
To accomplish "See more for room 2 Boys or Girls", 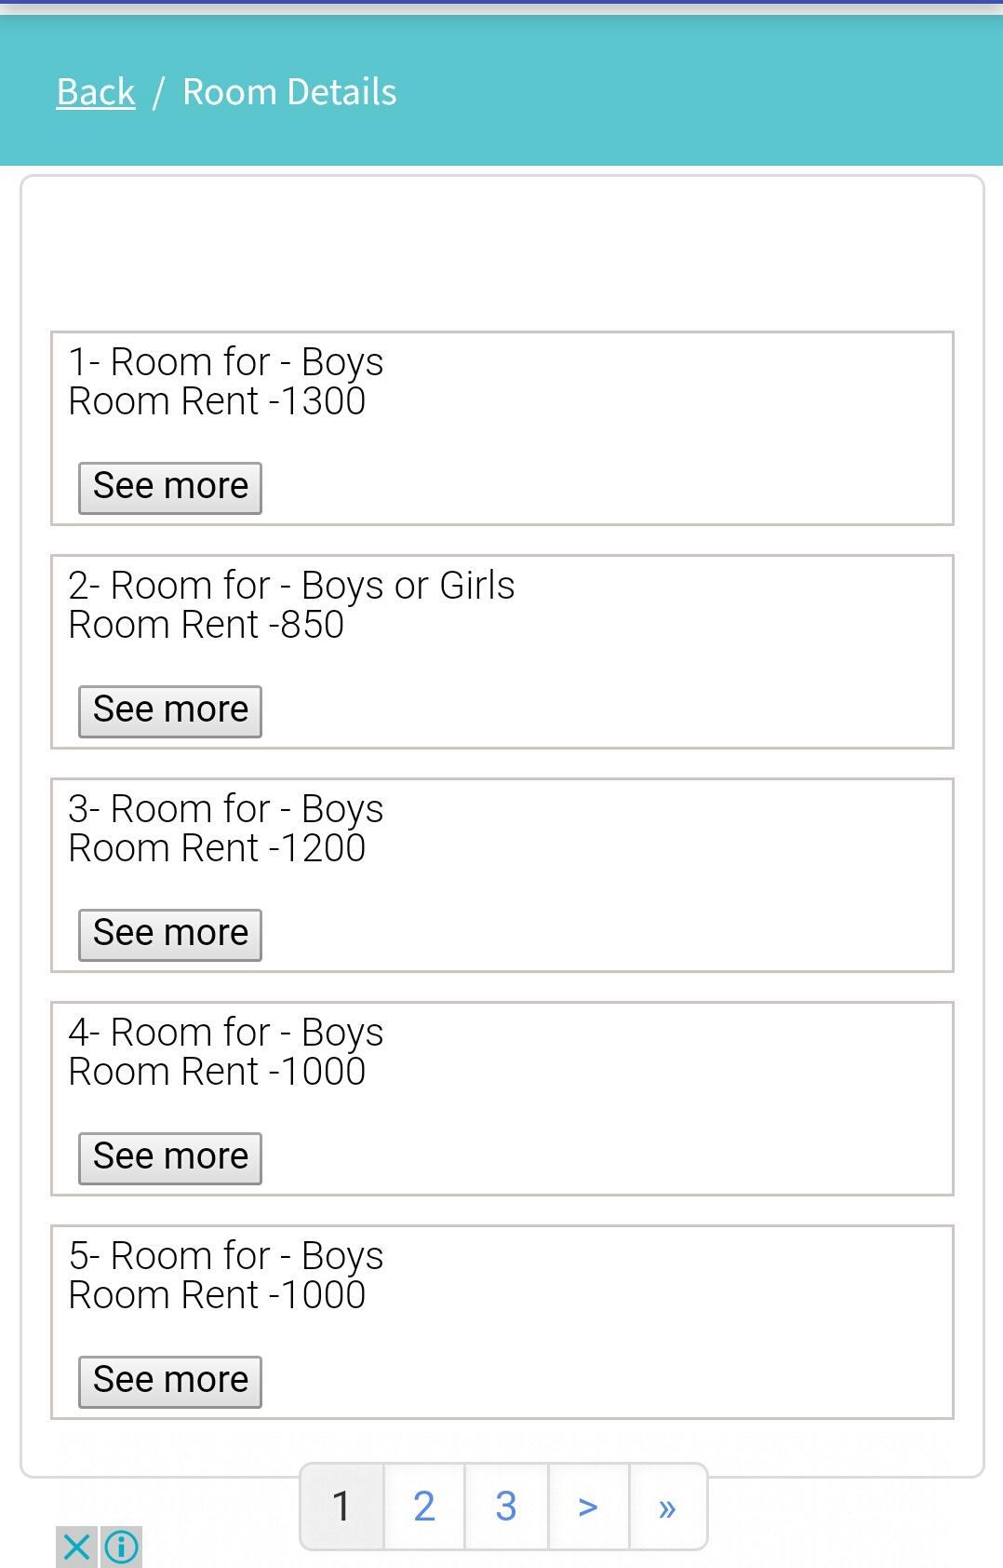I will tap(170, 710).
